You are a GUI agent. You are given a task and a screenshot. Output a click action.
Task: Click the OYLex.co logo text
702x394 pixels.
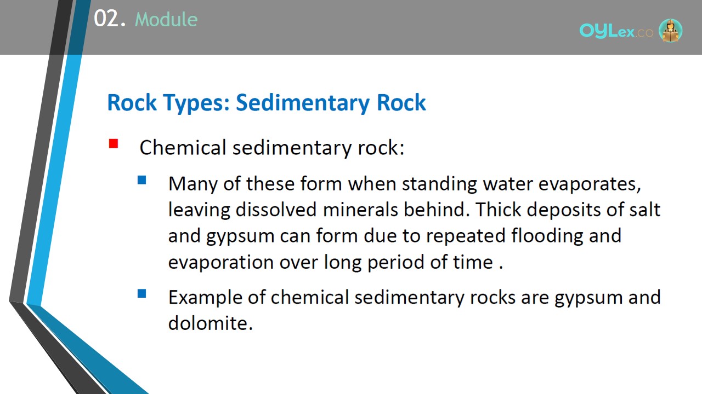616,31
